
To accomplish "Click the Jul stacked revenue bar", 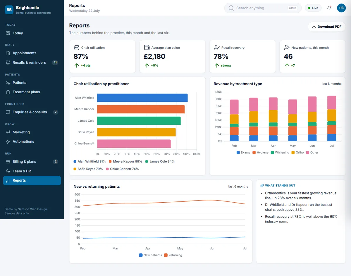I will click(332, 118).
